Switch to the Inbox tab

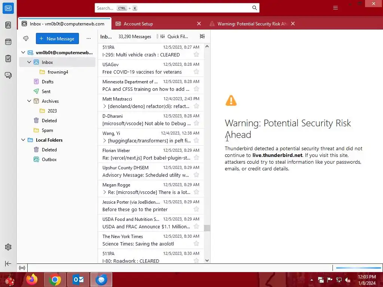click(65, 24)
